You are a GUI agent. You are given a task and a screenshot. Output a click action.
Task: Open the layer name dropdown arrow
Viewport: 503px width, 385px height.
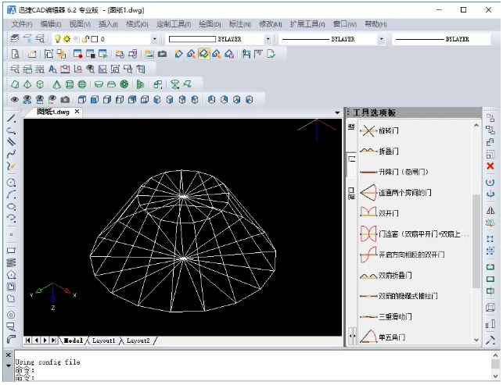click(x=154, y=39)
